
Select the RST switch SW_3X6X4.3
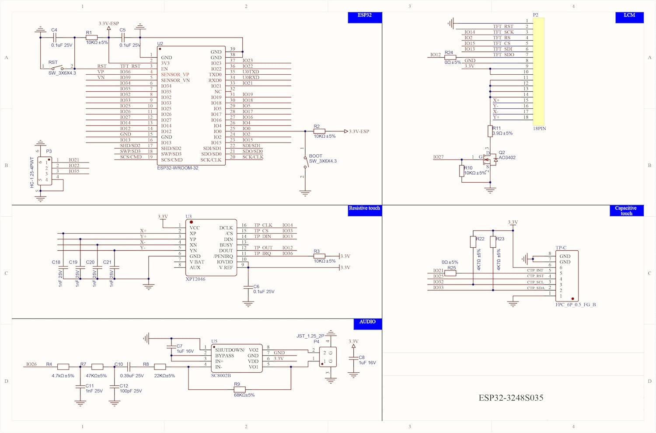pos(57,68)
